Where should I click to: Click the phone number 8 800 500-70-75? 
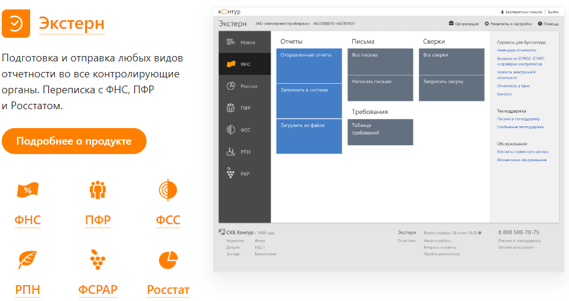[x=519, y=232]
